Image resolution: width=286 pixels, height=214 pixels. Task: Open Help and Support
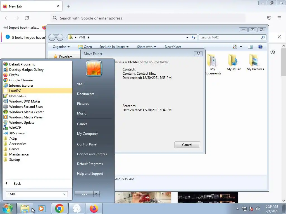click(90, 174)
